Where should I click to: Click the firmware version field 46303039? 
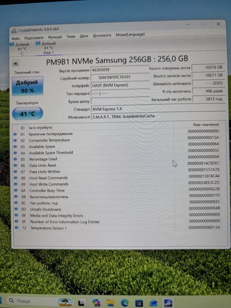coord(120,70)
